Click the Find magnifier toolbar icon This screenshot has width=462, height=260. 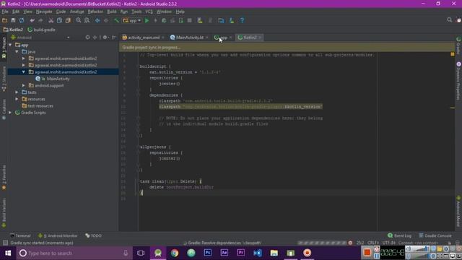(x=79, y=20)
